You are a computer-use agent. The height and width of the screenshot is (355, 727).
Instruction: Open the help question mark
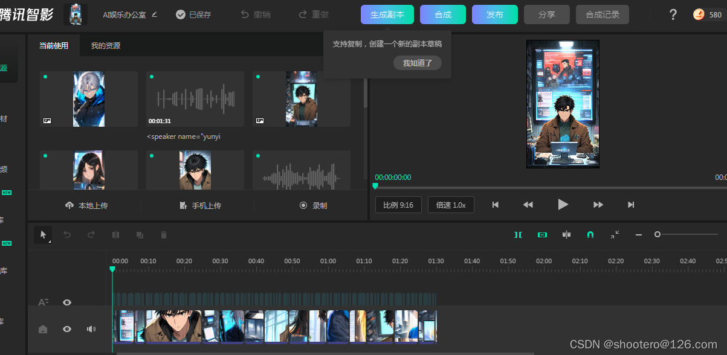[673, 14]
